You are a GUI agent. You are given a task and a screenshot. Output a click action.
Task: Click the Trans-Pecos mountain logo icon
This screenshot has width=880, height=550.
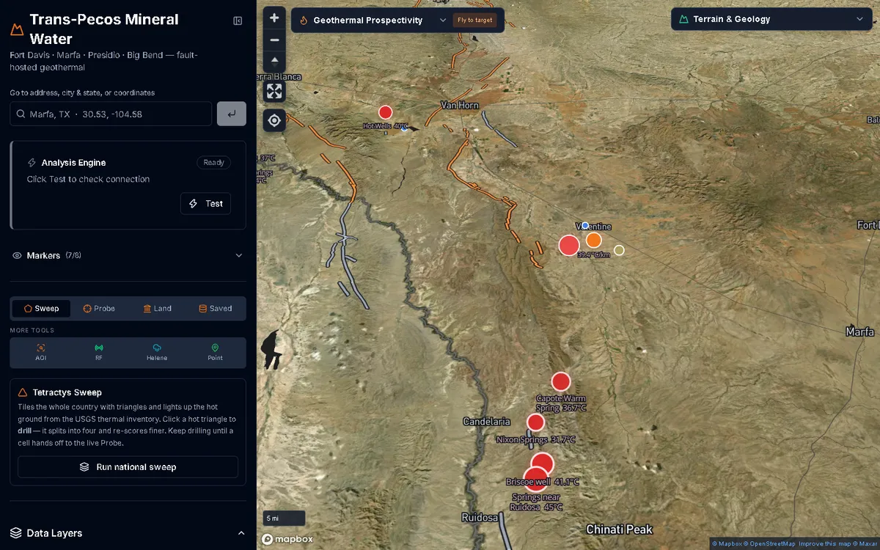pyautogui.click(x=17, y=30)
